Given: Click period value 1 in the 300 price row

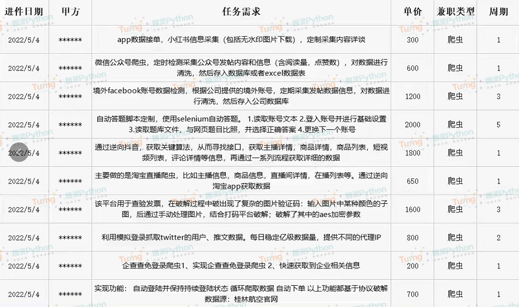Looking at the screenshot, I should [x=498, y=40].
